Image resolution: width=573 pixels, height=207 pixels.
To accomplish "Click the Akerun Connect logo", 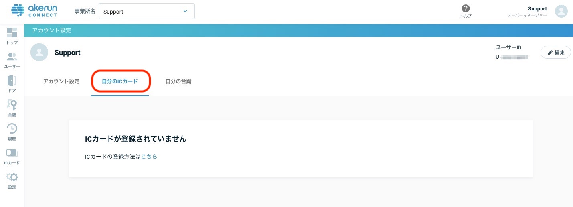I will click(x=34, y=11).
